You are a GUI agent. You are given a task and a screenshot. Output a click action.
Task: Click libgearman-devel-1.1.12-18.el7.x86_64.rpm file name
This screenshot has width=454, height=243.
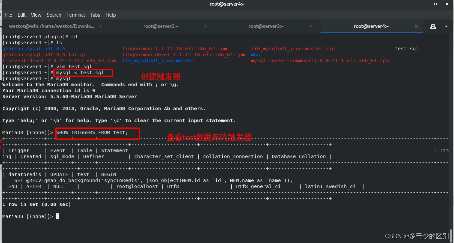184,55
